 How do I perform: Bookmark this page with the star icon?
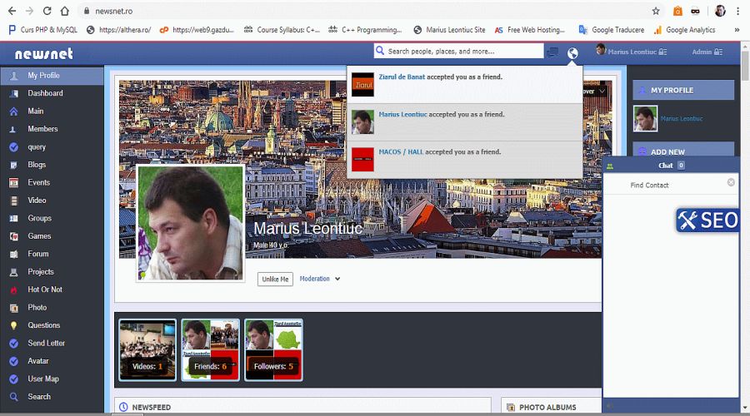[656, 11]
